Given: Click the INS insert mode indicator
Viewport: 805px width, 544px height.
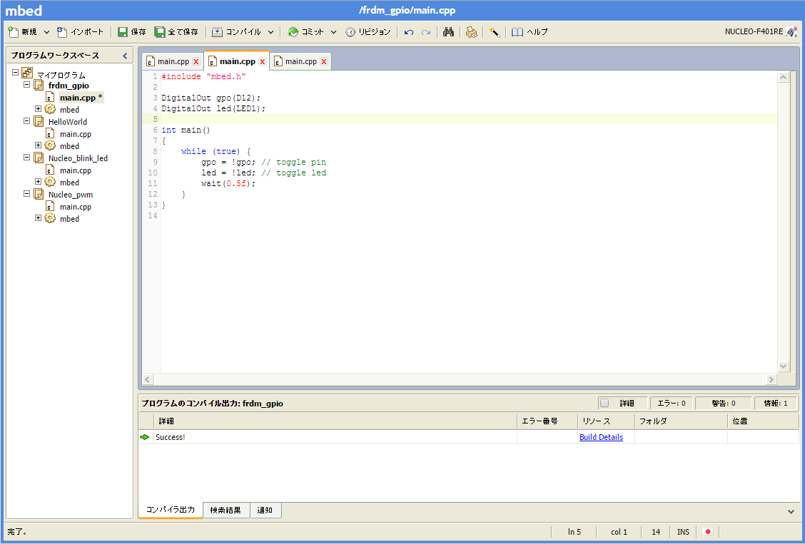Looking at the screenshot, I should (684, 532).
